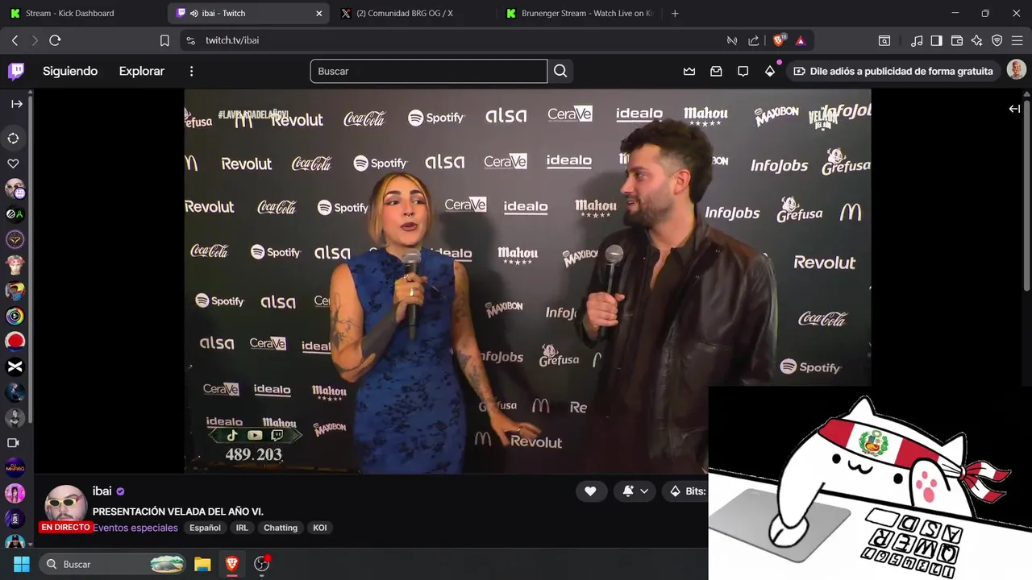1032x580 pixels.
Task: Toggle notifications with the bell icon
Action: pyautogui.click(x=628, y=491)
